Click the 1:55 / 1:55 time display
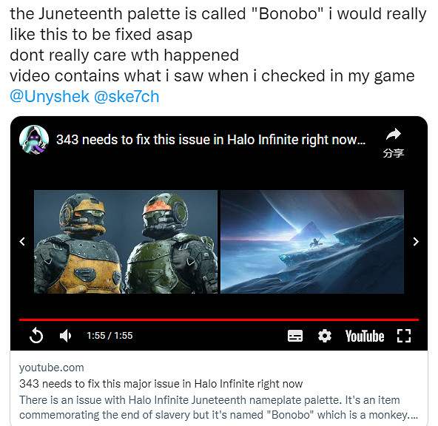Screen dimensions: 438x426 point(109,335)
